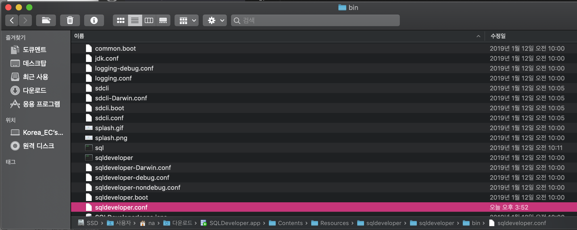Select Korea_EC's computer in sidebar

(x=43, y=133)
